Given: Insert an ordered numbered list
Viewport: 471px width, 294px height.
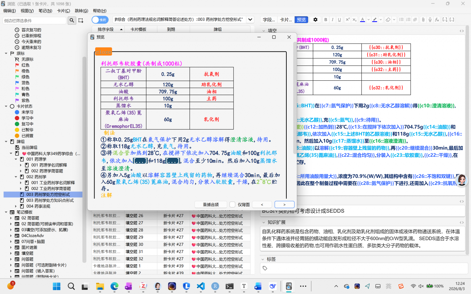Looking at the screenshot, I should click(408, 19).
